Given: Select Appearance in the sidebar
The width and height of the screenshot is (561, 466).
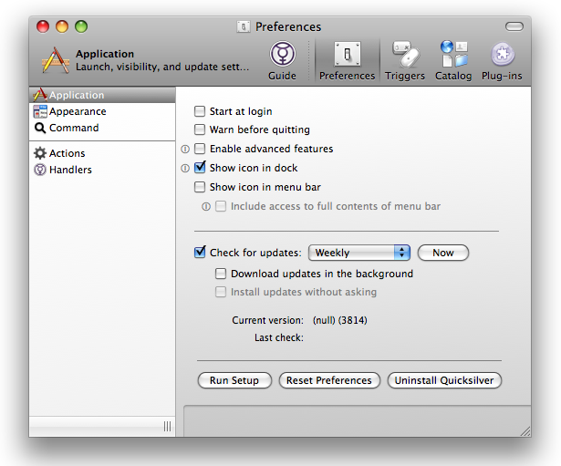Looking at the screenshot, I should click(x=102, y=111).
